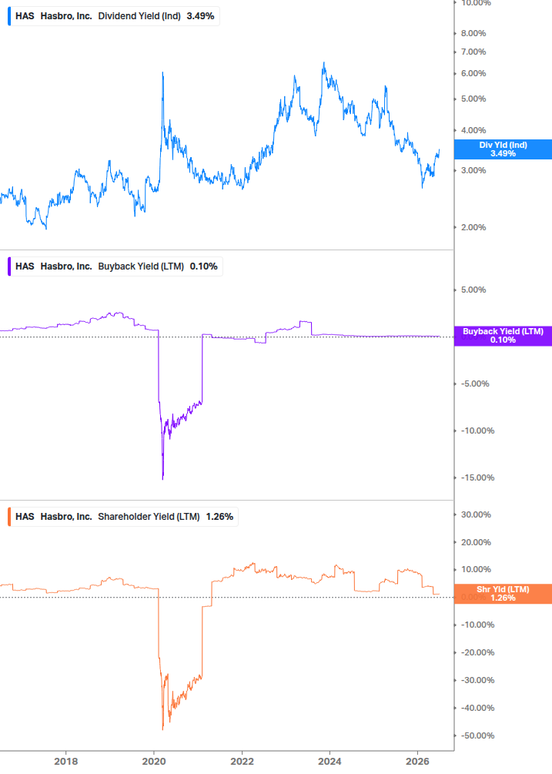Click the Hasbro Dividend Yield (Ind) legend label

point(115,16)
